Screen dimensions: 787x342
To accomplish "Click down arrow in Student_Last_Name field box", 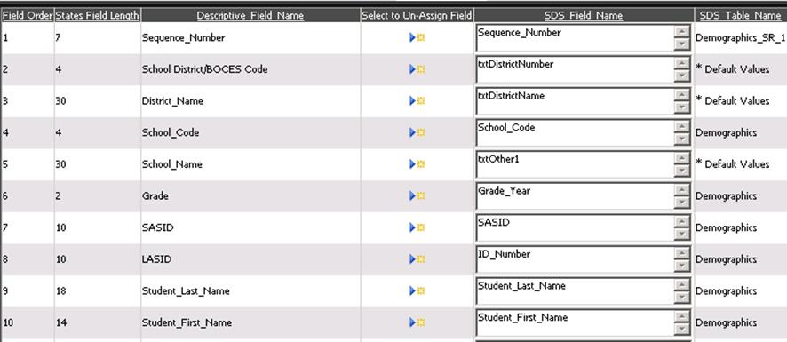I will pos(681,298).
